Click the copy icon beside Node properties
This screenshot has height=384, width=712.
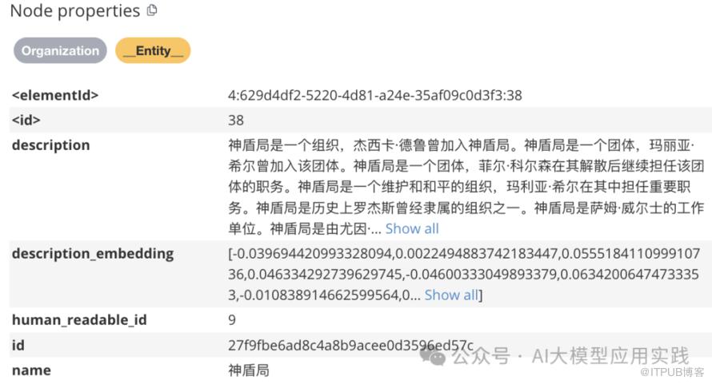tap(152, 11)
